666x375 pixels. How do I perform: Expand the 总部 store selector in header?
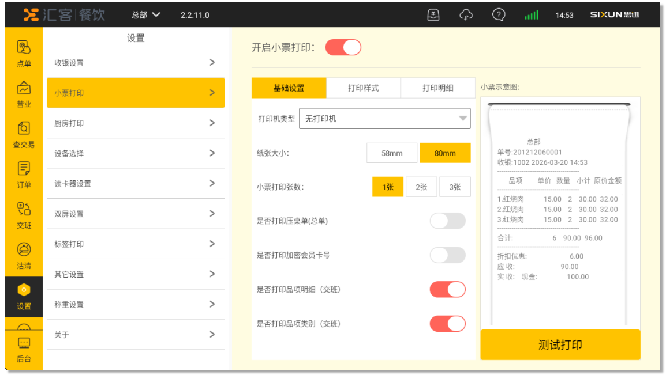point(145,15)
